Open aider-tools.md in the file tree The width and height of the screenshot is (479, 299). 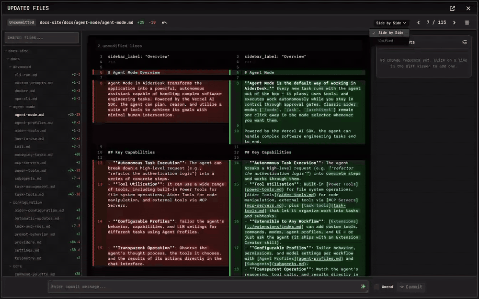point(30,131)
